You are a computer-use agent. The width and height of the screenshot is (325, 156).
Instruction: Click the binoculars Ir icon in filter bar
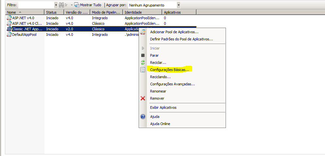61,5
